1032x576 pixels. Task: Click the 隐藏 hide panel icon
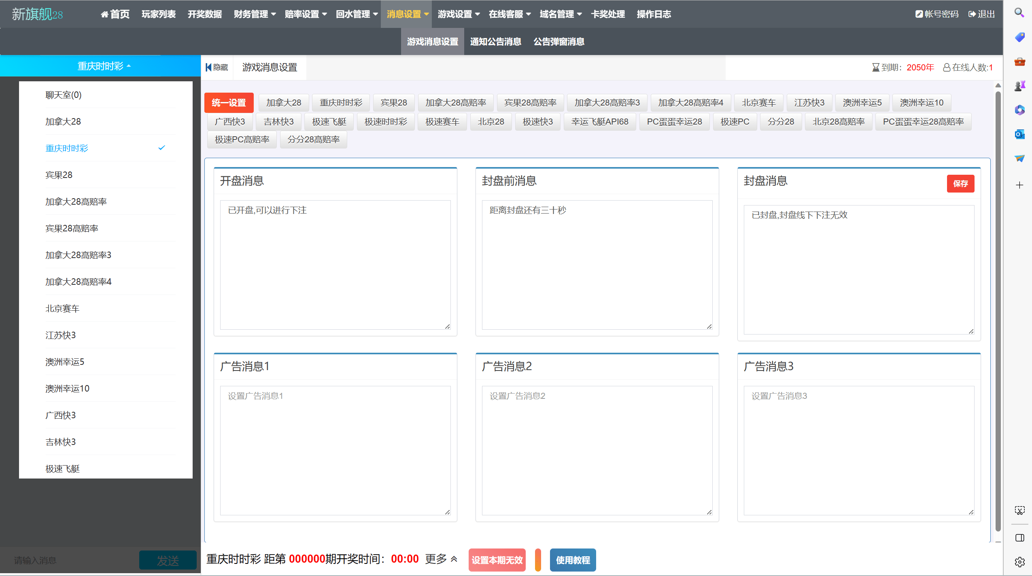pyautogui.click(x=217, y=67)
